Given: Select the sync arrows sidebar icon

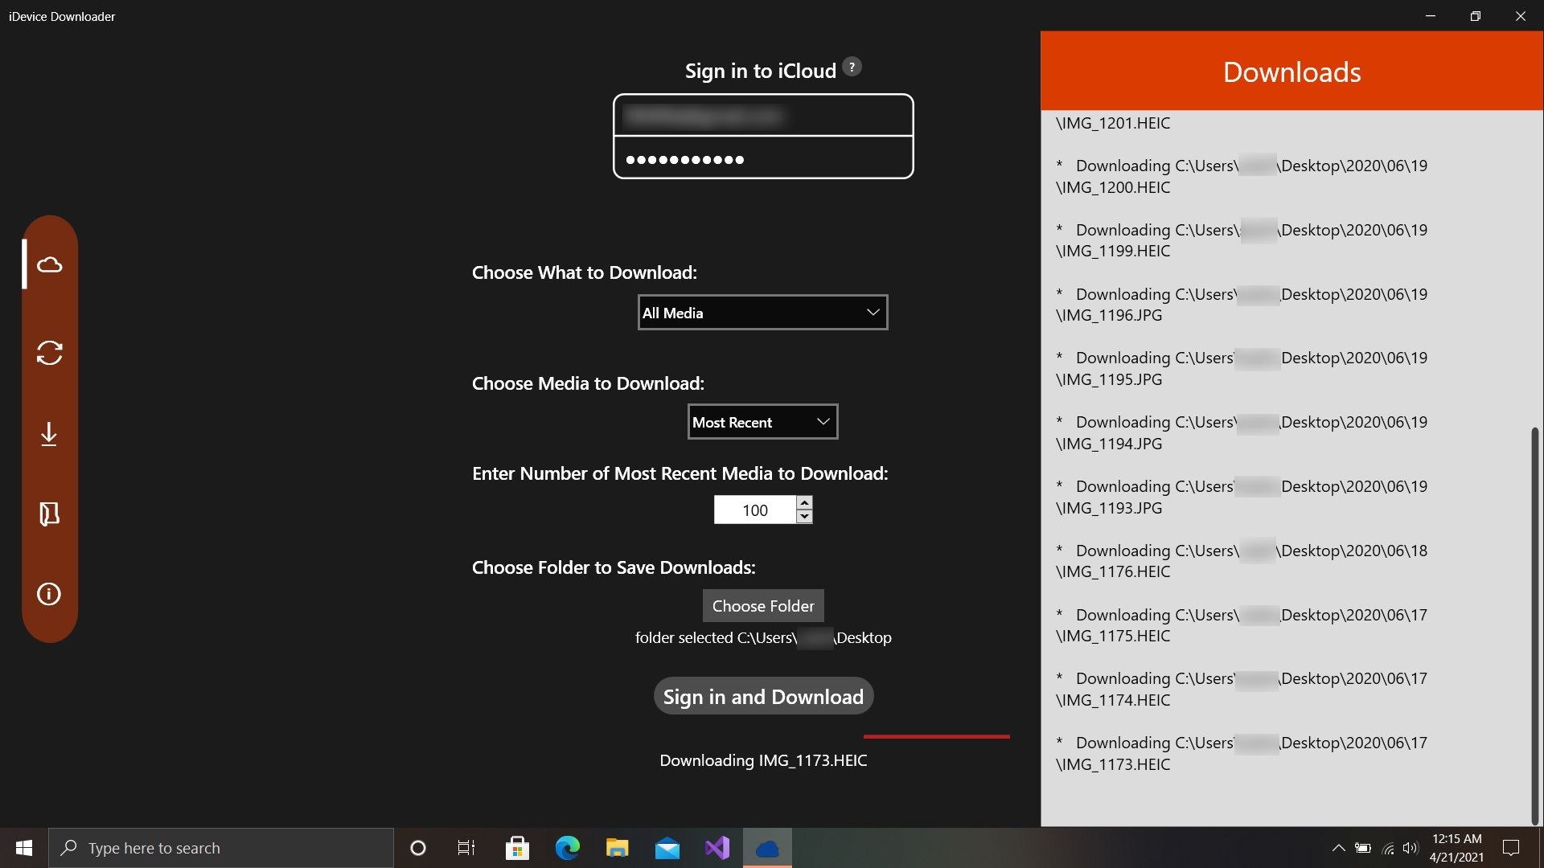Looking at the screenshot, I should 49,353.
